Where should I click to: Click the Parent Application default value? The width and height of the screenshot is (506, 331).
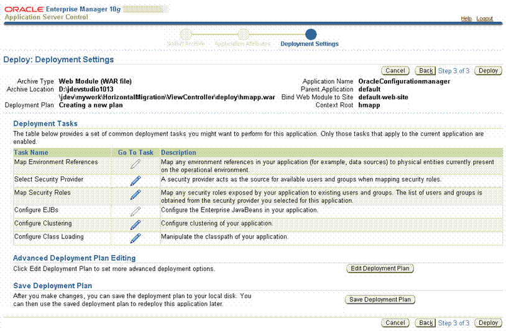coord(369,89)
